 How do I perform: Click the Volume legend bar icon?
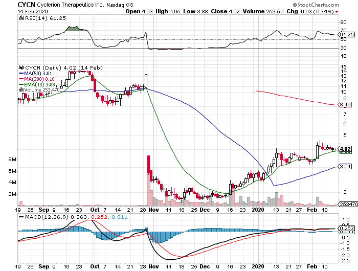point(20,89)
